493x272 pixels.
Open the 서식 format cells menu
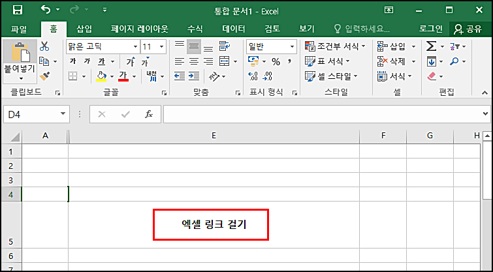[394, 76]
